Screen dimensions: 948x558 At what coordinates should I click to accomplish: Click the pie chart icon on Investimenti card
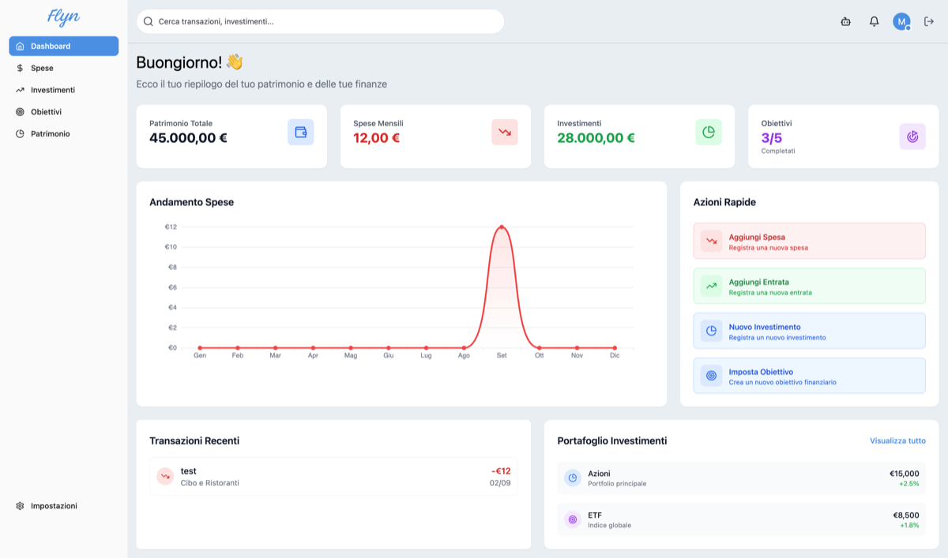coord(709,133)
